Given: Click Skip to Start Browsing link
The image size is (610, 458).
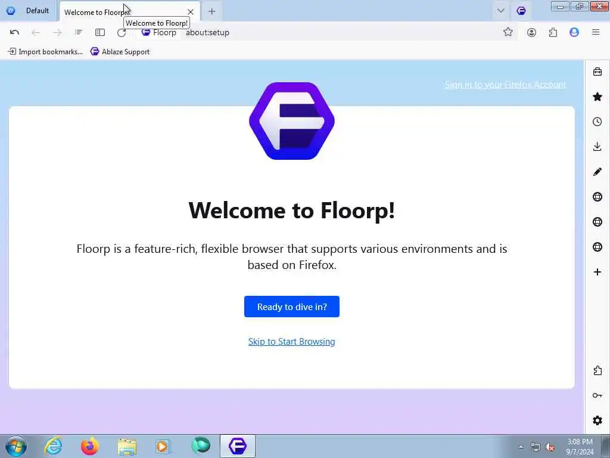Looking at the screenshot, I should tap(291, 342).
